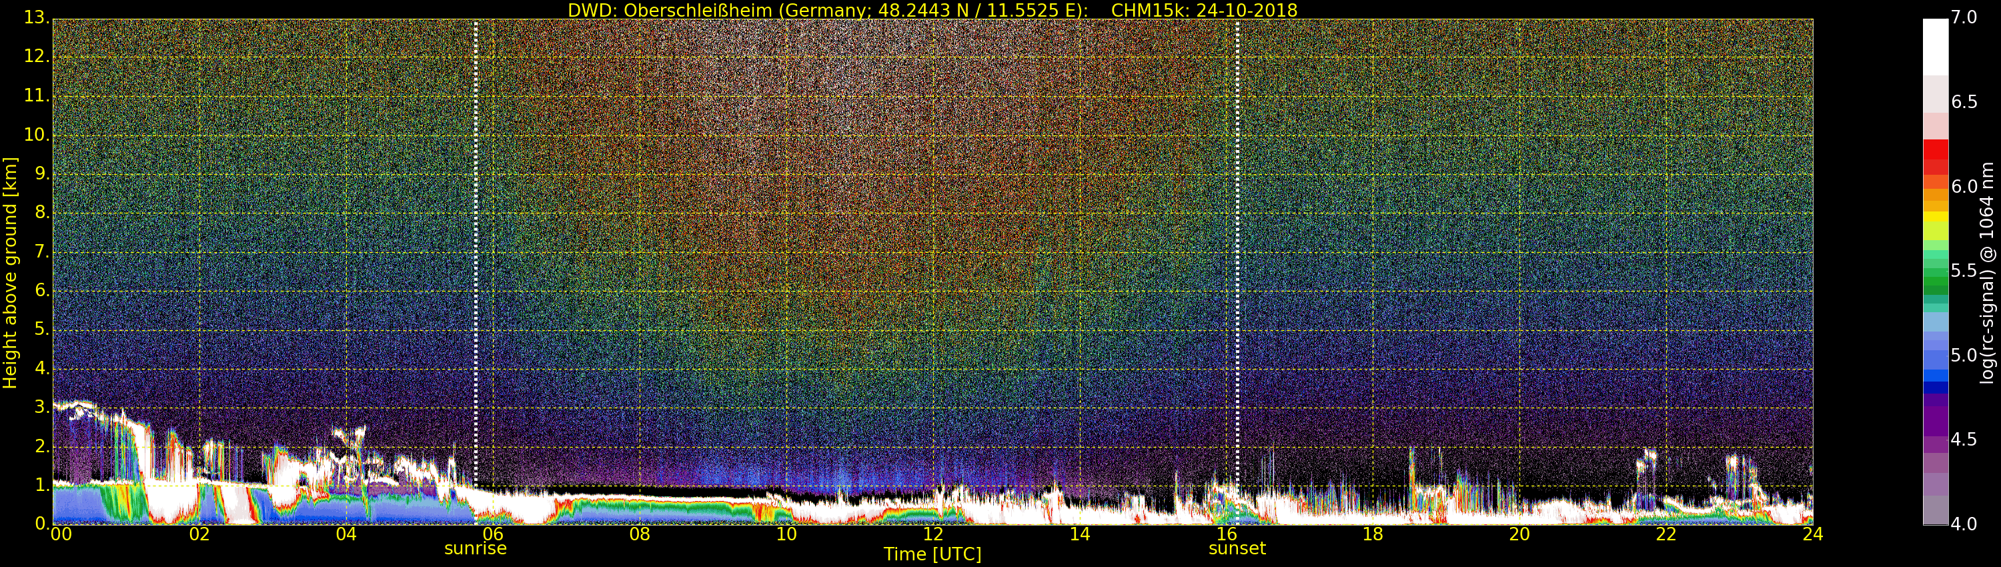Click the 7.0 value on the colorbar scale
Image resolution: width=2001 pixels, height=567 pixels.
point(1964,18)
